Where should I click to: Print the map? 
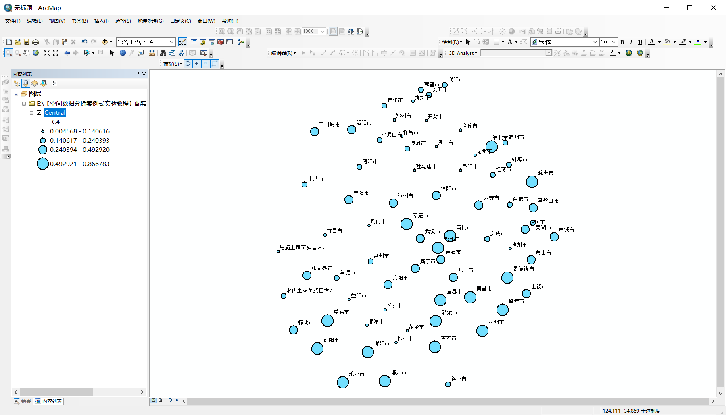click(x=35, y=42)
